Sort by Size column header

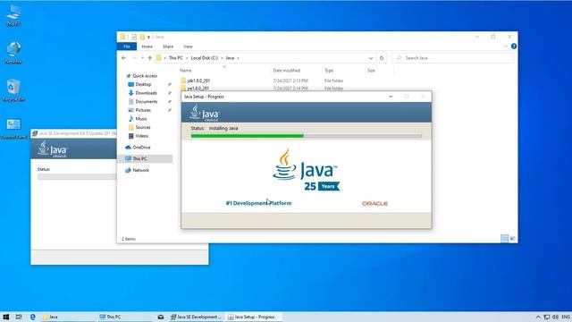click(371, 71)
